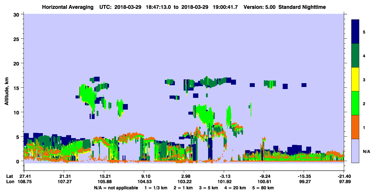Click latitude value -15.35
Screen dimensions: 382x196
click(304, 176)
